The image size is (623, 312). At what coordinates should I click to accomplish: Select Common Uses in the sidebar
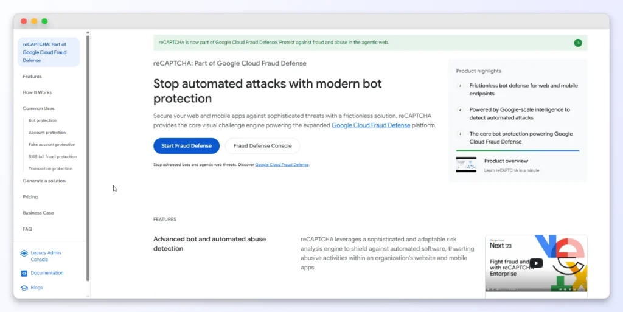(38, 108)
